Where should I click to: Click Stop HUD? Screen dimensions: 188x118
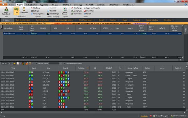(x=52, y=11)
